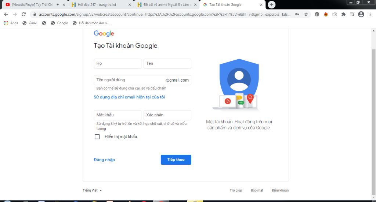Open the Apps grid bookmark
The image size is (376, 202).
click(x=11, y=23)
